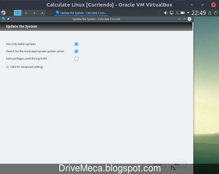
Task: Open the network connection tray icon
Action: coord(171,13)
